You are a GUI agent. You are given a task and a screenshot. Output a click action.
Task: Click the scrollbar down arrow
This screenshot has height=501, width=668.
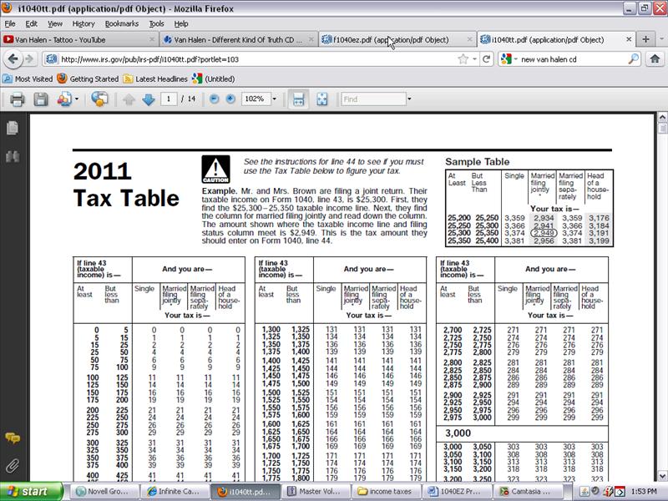pyautogui.click(x=662, y=476)
